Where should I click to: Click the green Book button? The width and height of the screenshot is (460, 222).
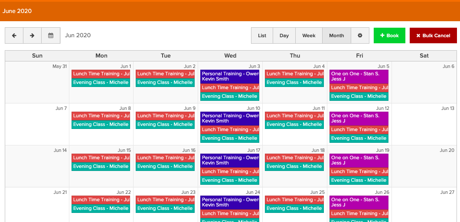[389, 35]
